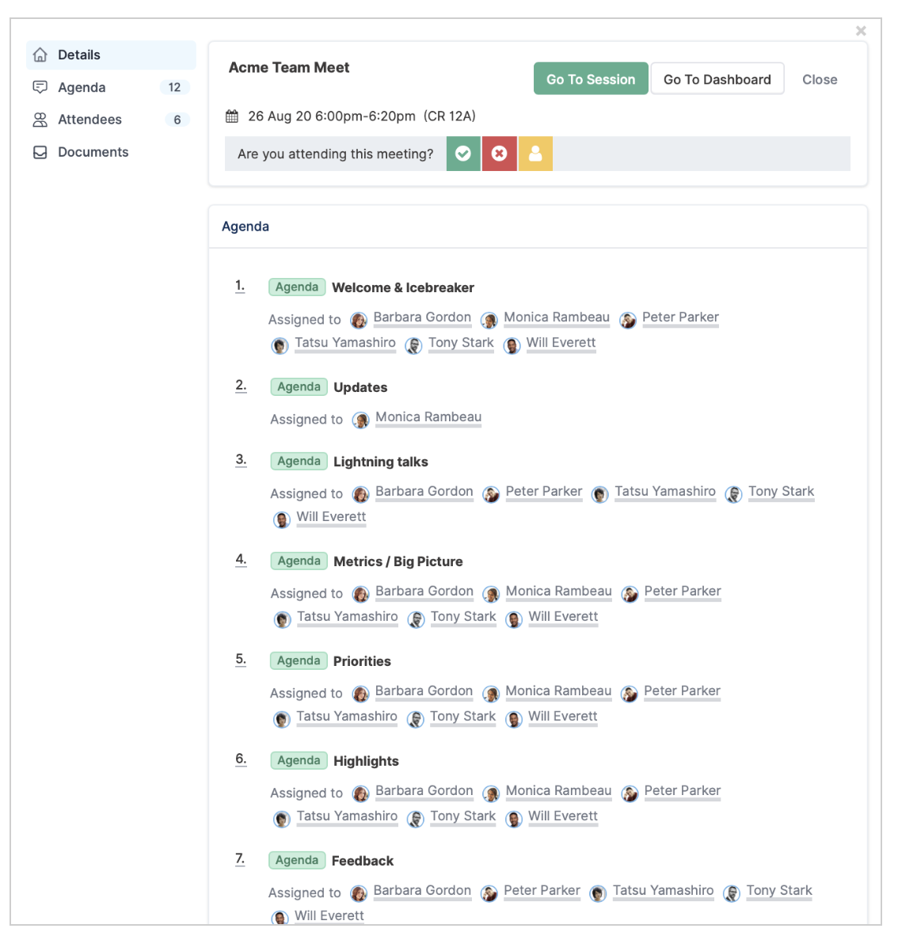The image size is (898, 936).
Task: Open the Agenda tab showing 12 items
Action: [111, 87]
